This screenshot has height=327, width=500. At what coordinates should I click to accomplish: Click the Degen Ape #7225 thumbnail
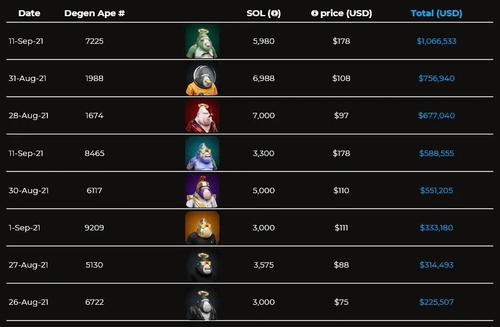tap(202, 41)
